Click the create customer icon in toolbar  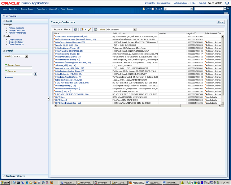[83, 29]
